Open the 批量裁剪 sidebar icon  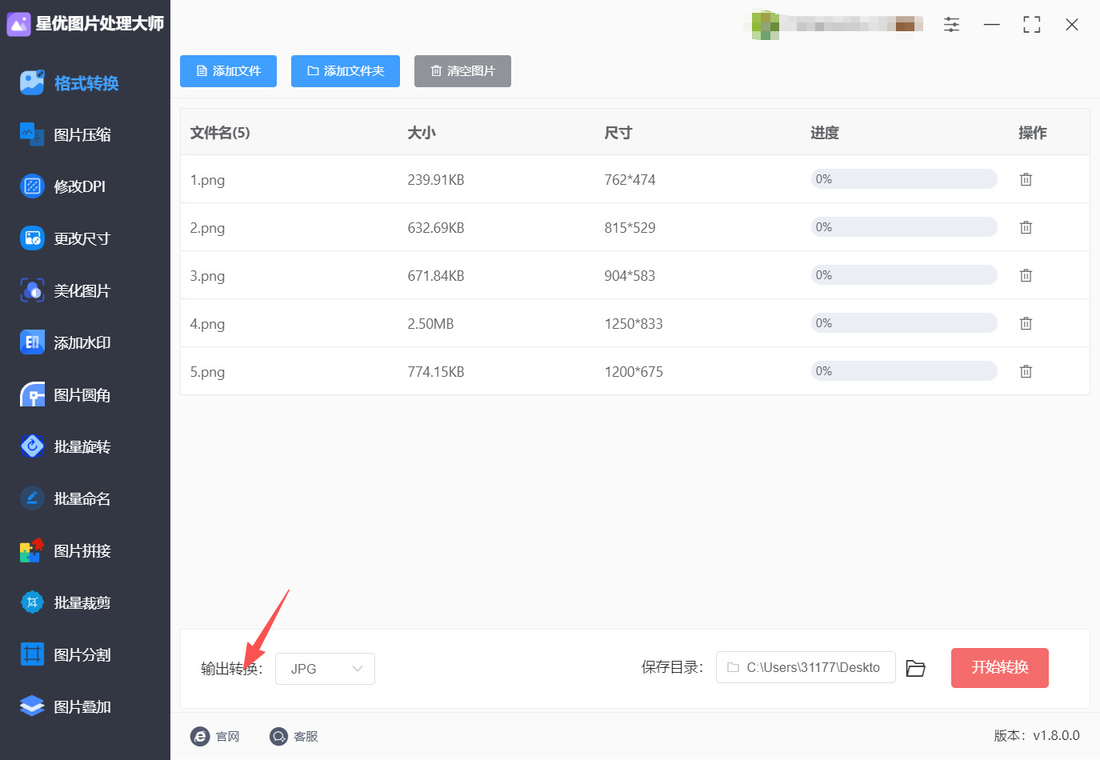pyautogui.click(x=32, y=602)
